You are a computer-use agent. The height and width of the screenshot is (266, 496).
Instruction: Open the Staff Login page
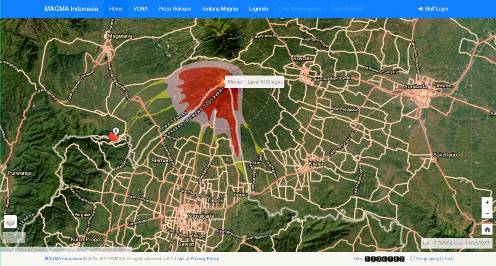434,9
